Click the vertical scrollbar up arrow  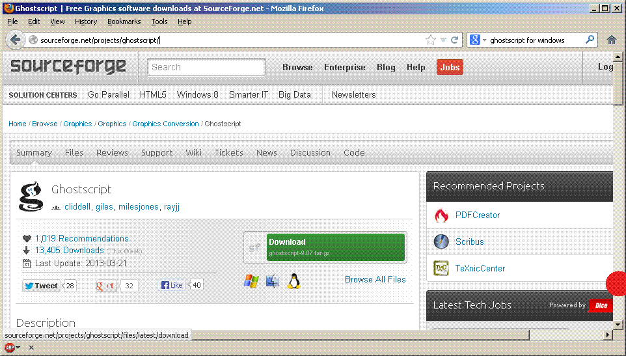coord(618,57)
